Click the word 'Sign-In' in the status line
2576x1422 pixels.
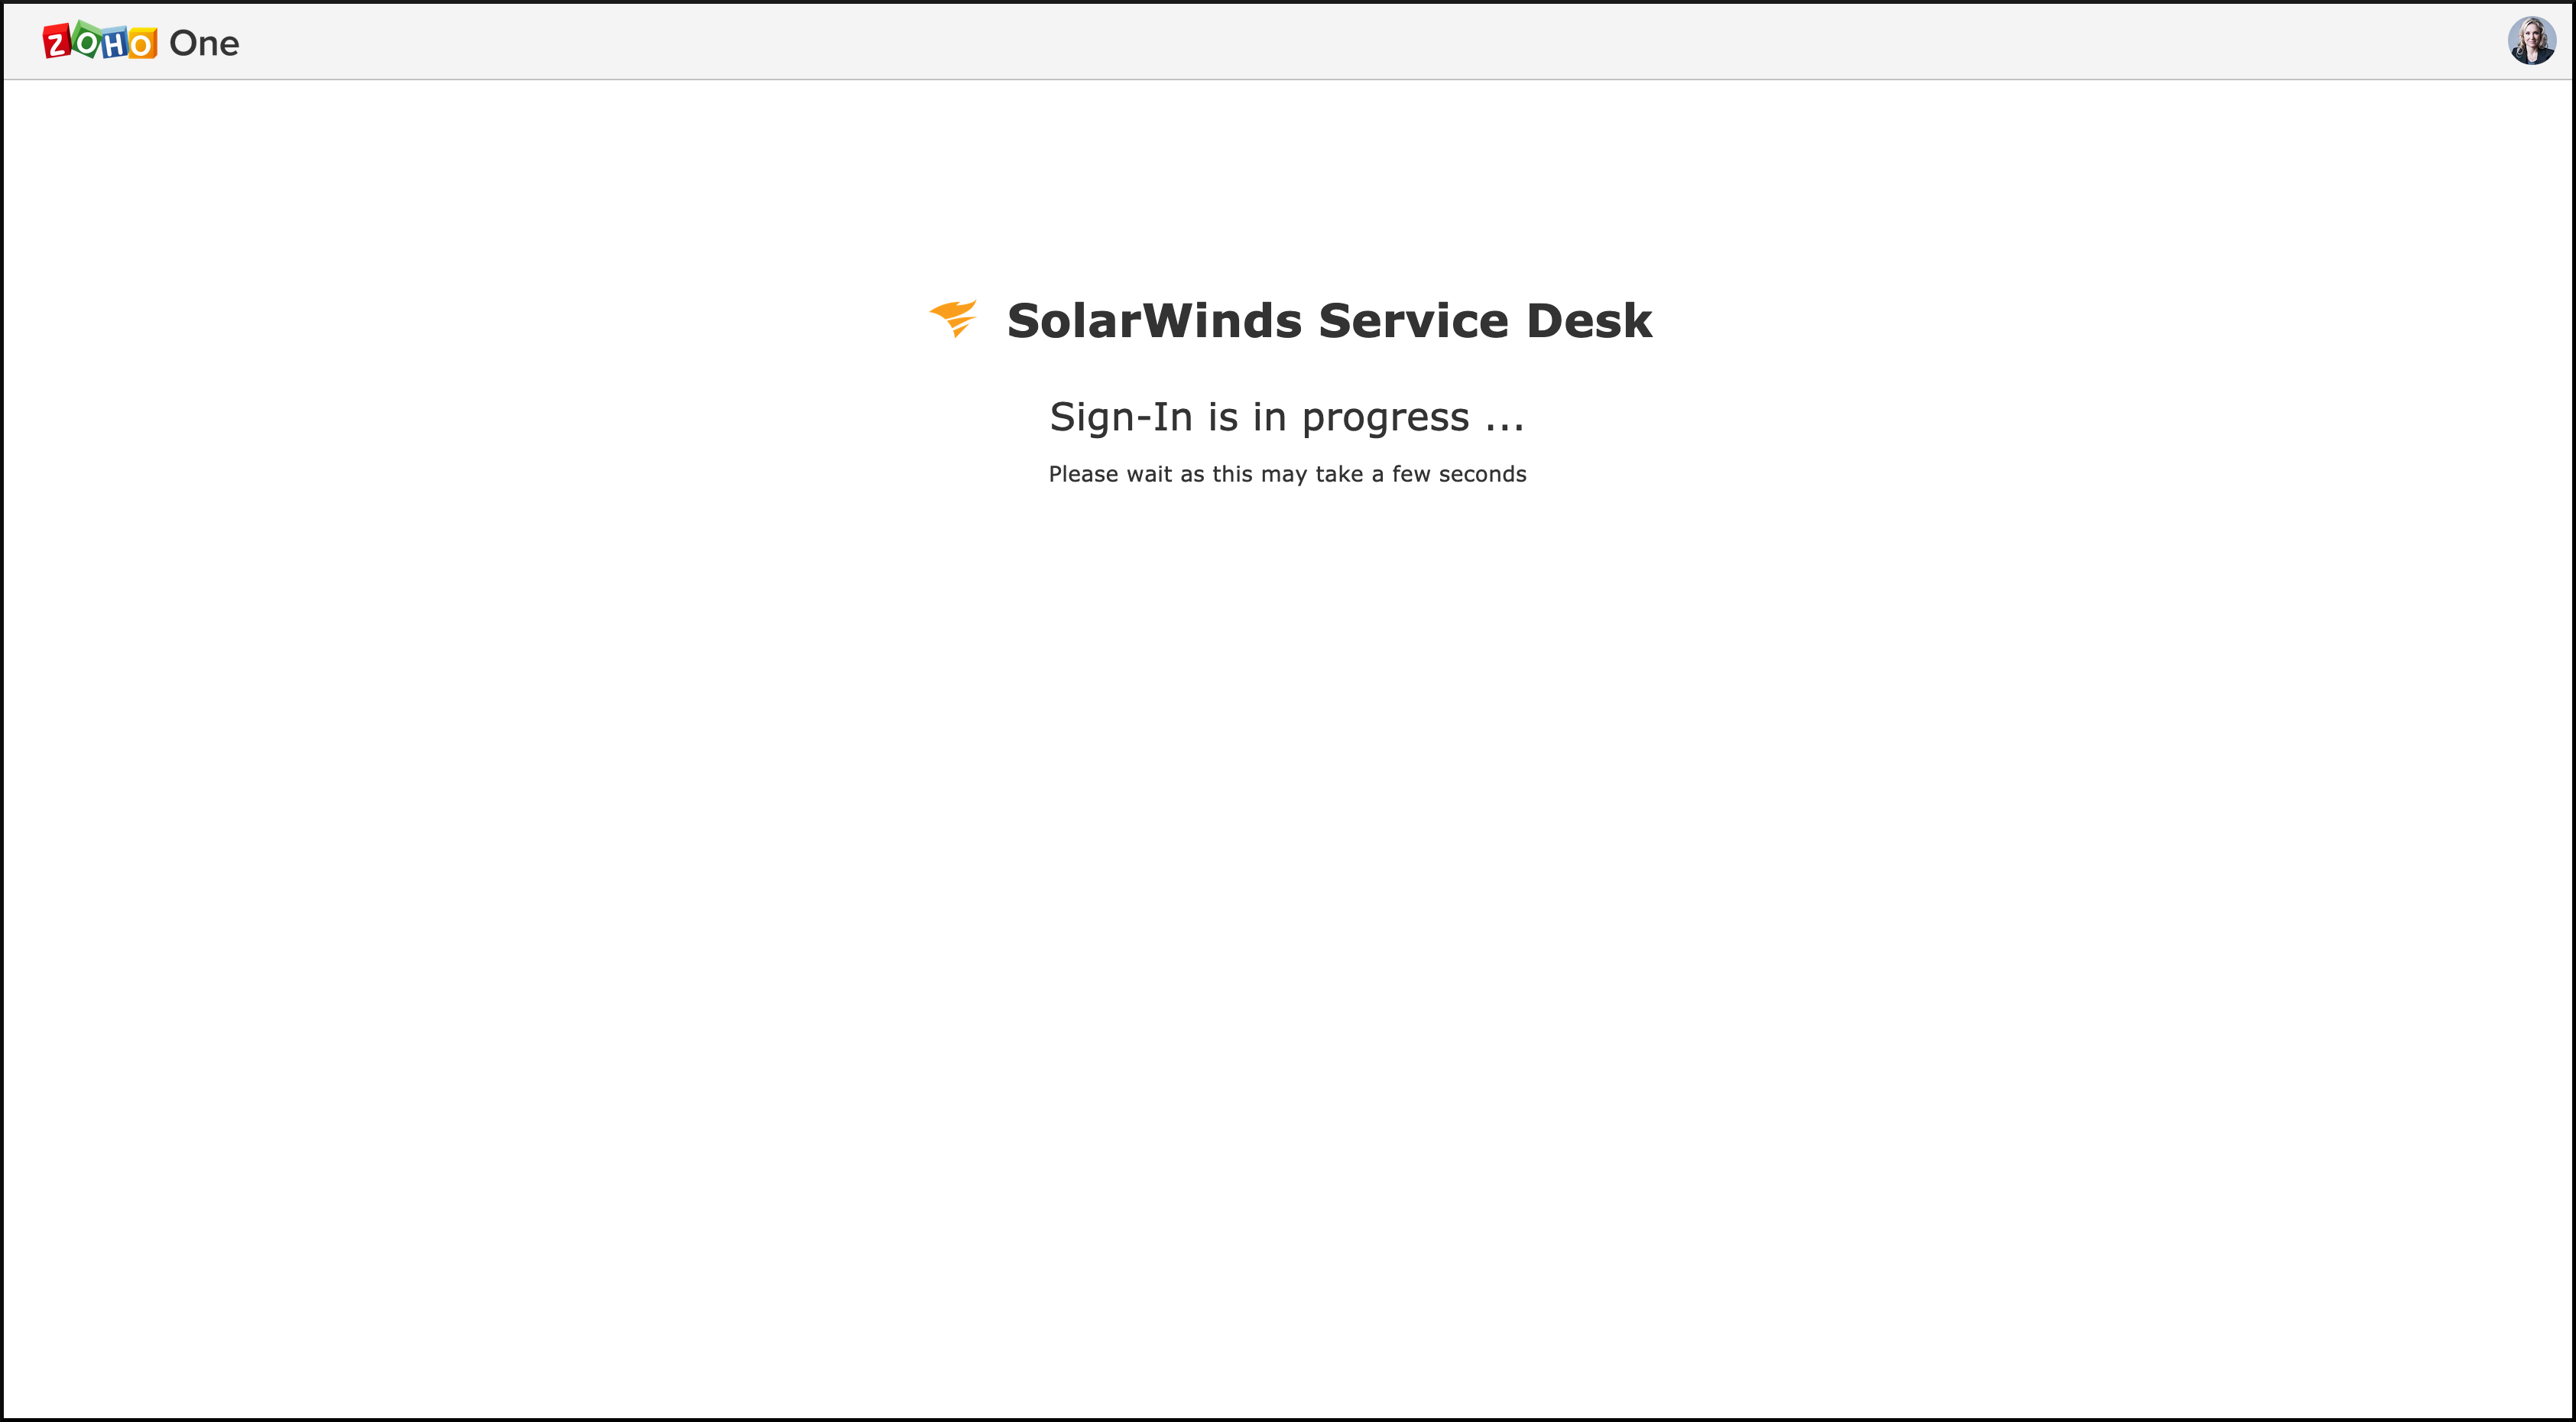point(1120,417)
